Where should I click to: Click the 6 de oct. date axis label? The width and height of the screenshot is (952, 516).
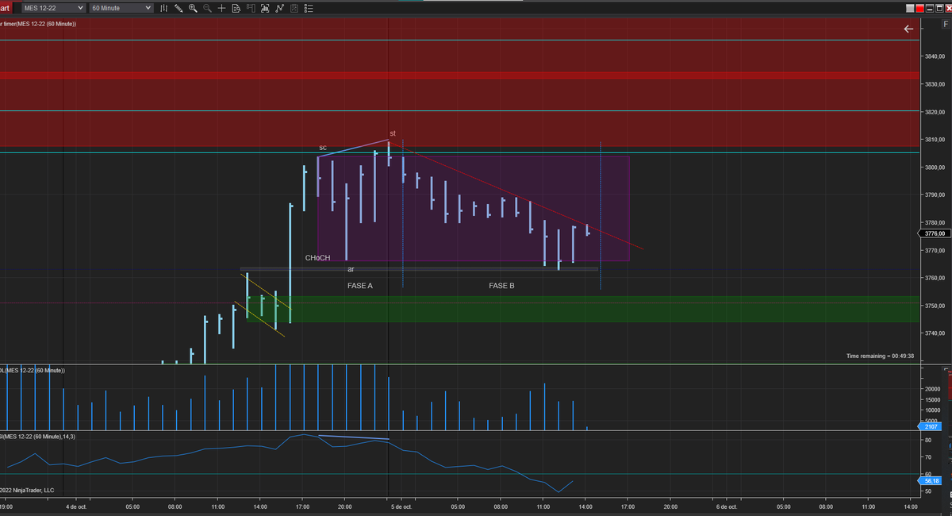coord(727,506)
